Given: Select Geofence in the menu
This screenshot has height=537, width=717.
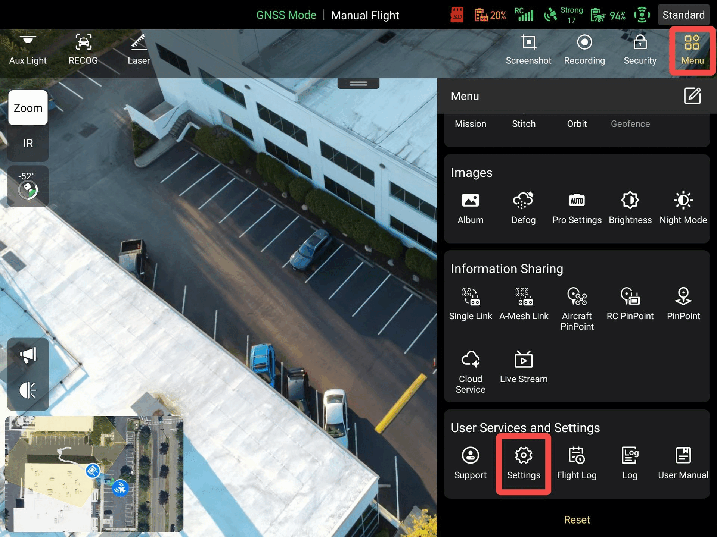Looking at the screenshot, I should [630, 124].
